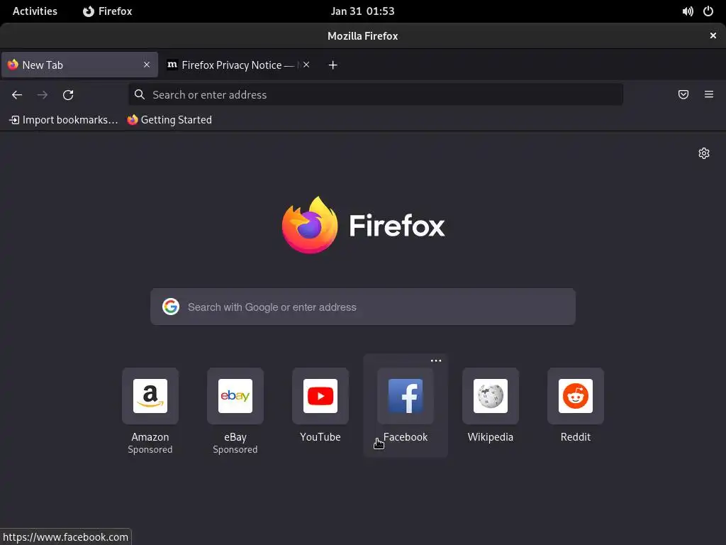Open the Amazon sponsored shortcut tile

tap(150, 396)
